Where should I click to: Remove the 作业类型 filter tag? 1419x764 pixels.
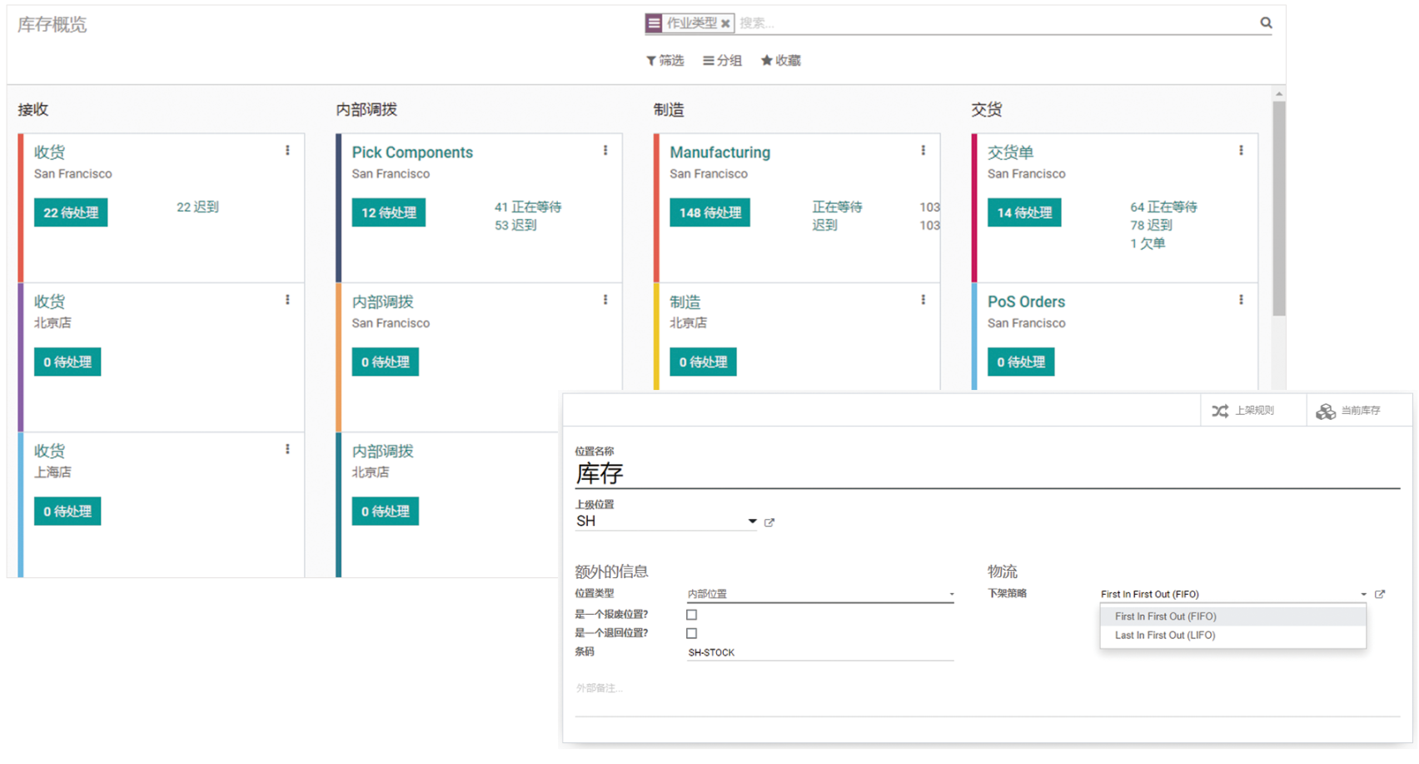(725, 23)
